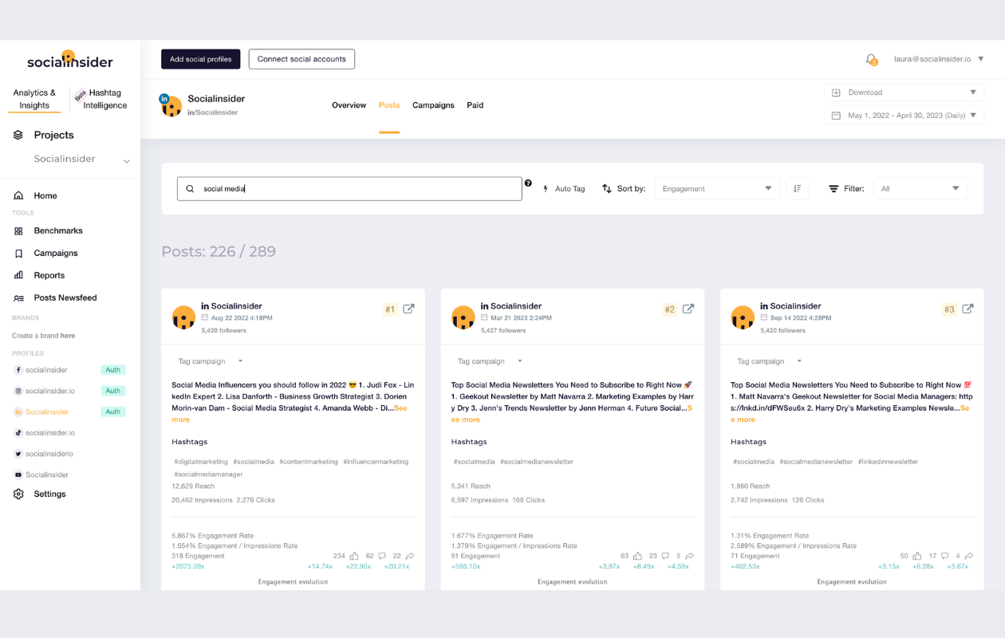The height and width of the screenshot is (638, 1005).
Task: Open Tag campaign dropdown on post #3
Action: click(769, 361)
